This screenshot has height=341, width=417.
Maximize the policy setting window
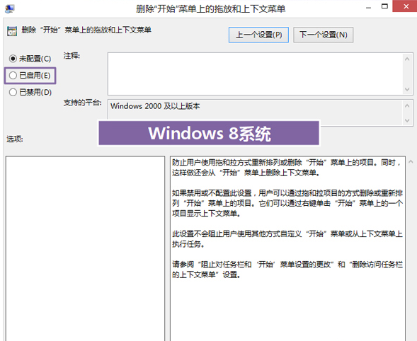pos(384,6)
